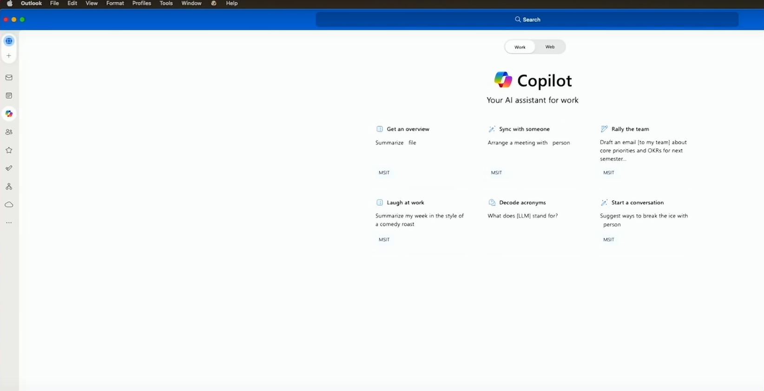Screen dimensions: 764x391
Task: Click "Your AI assistant for work" text
Action: pos(533,100)
